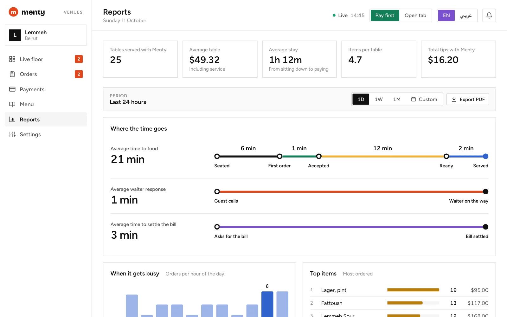
Task: Click the Fattoush row
Action: pos(399,303)
